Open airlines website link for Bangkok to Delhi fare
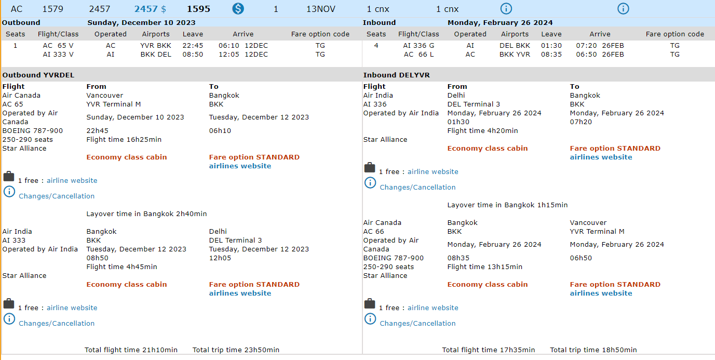 click(x=240, y=294)
